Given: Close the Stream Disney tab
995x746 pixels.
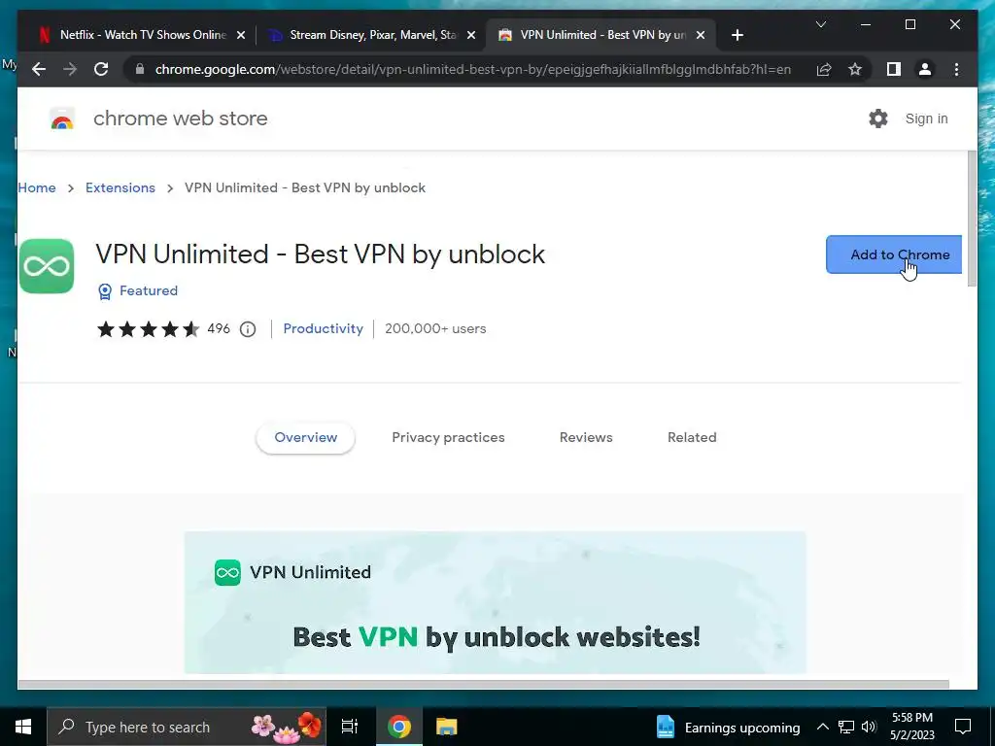Looking at the screenshot, I should point(471,35).
